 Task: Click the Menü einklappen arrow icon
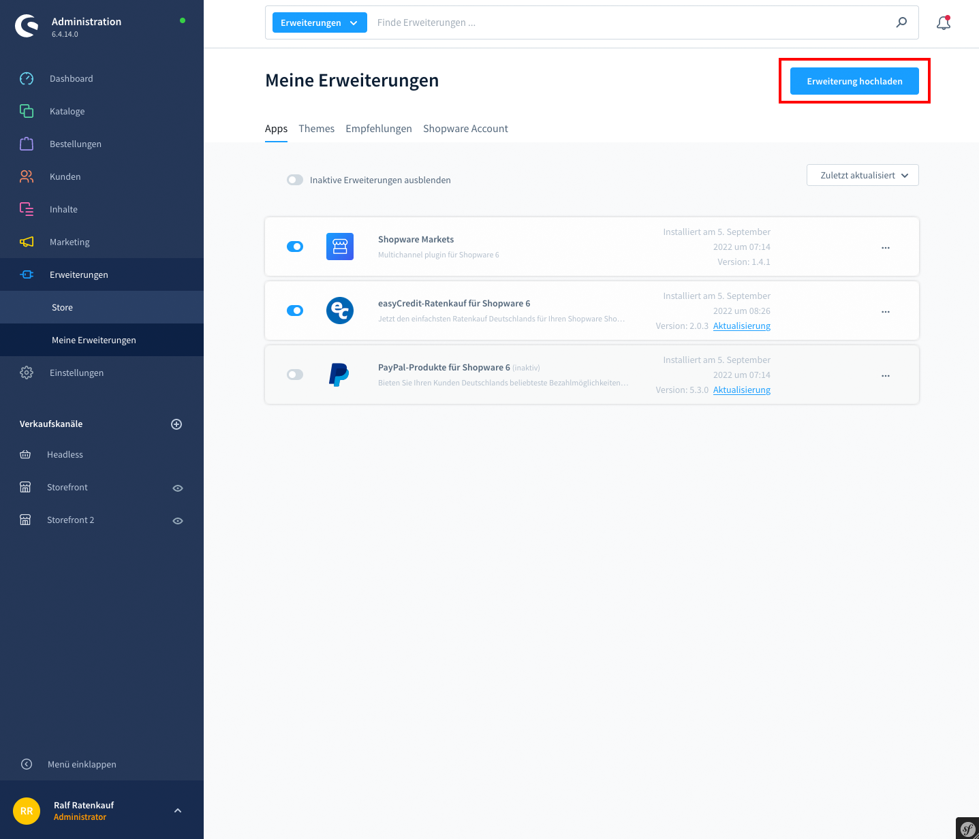pos(27,764)
